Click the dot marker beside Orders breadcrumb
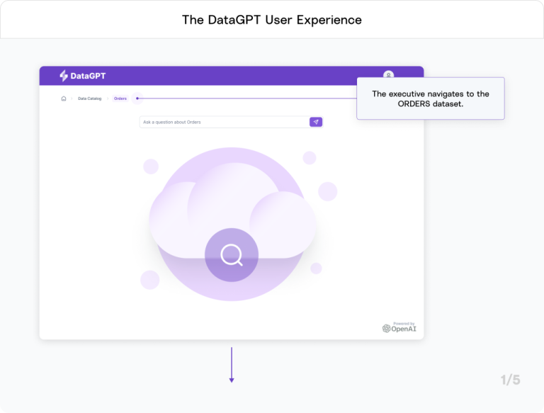Image resolution: width=544 pixels, height=413 pixels. tap(137, 98)
